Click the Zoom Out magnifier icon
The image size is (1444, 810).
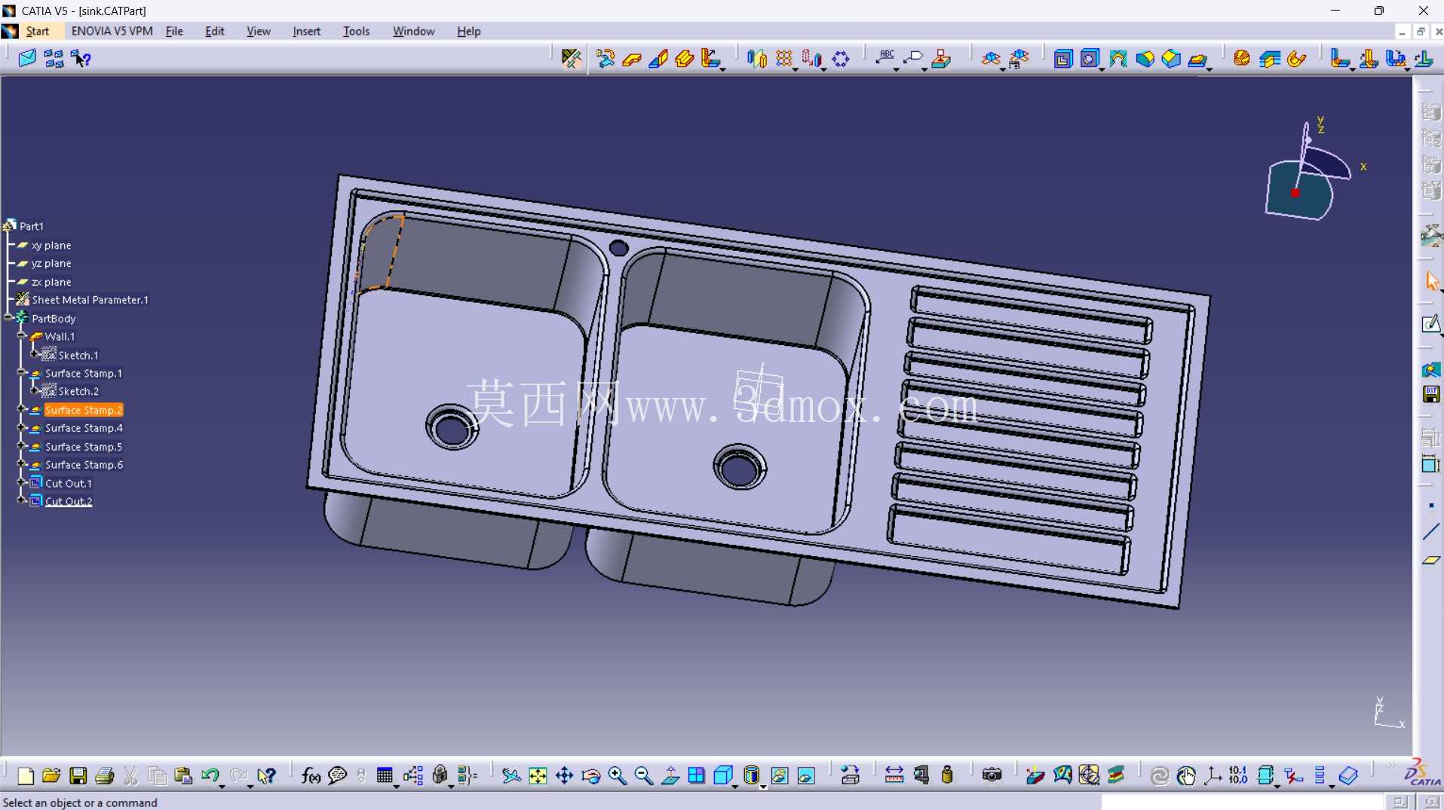pyautogui.click(x=644, y=775)
